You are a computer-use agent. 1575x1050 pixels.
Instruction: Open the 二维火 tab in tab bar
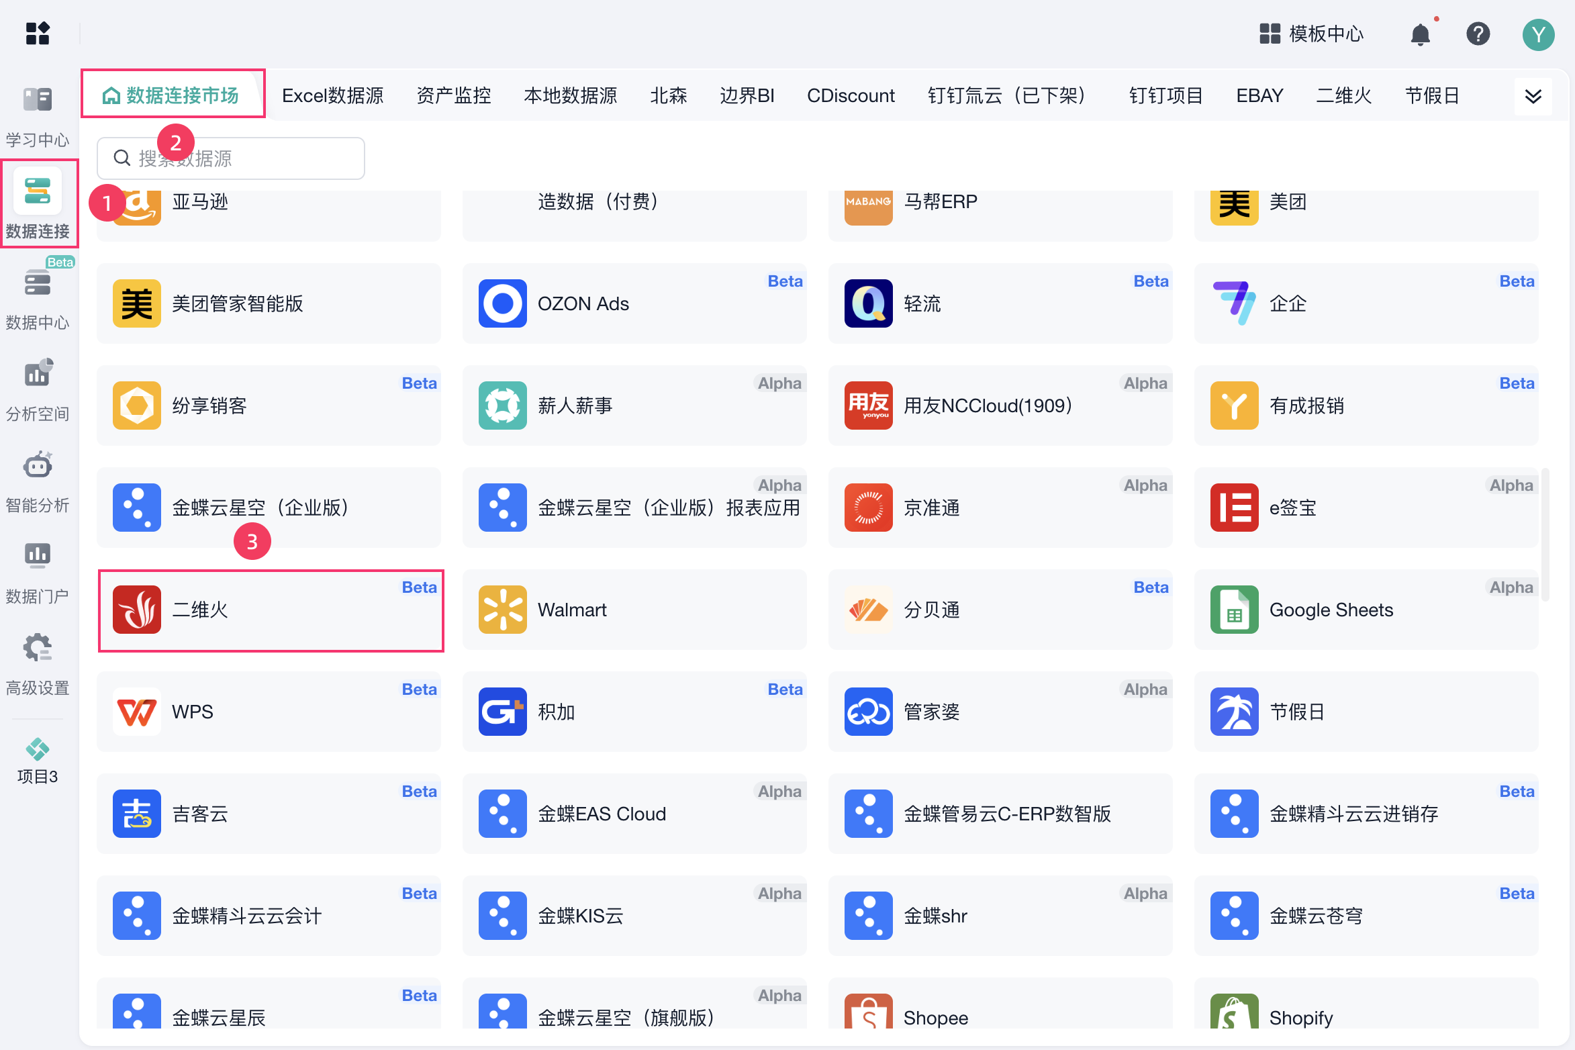pyautogui.click(x=1344, y=95)
